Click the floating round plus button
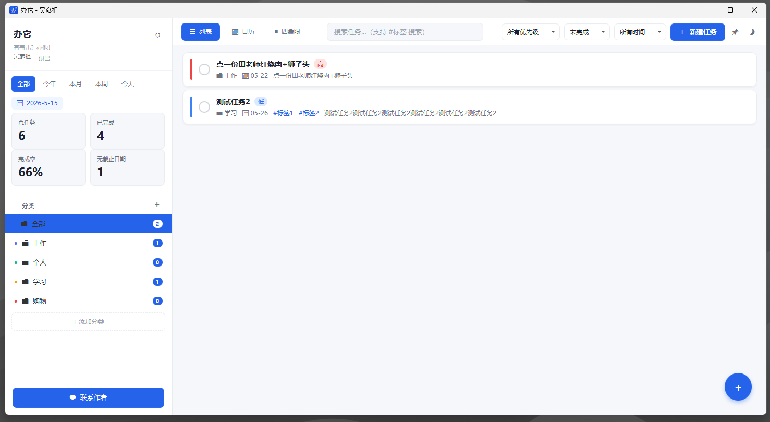The height and width of the screenshot is (422, 770). pyautogui.click(x=738, y=387)
